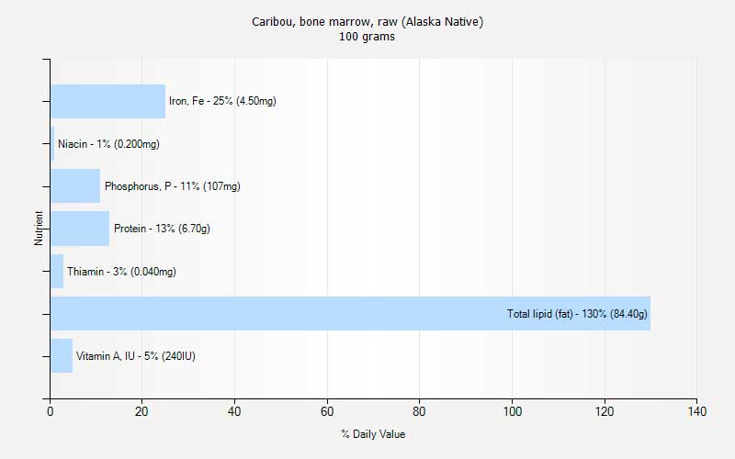Click the 140 tick on x-axis
The image size is (735, 459).
(x=697, y=411)
